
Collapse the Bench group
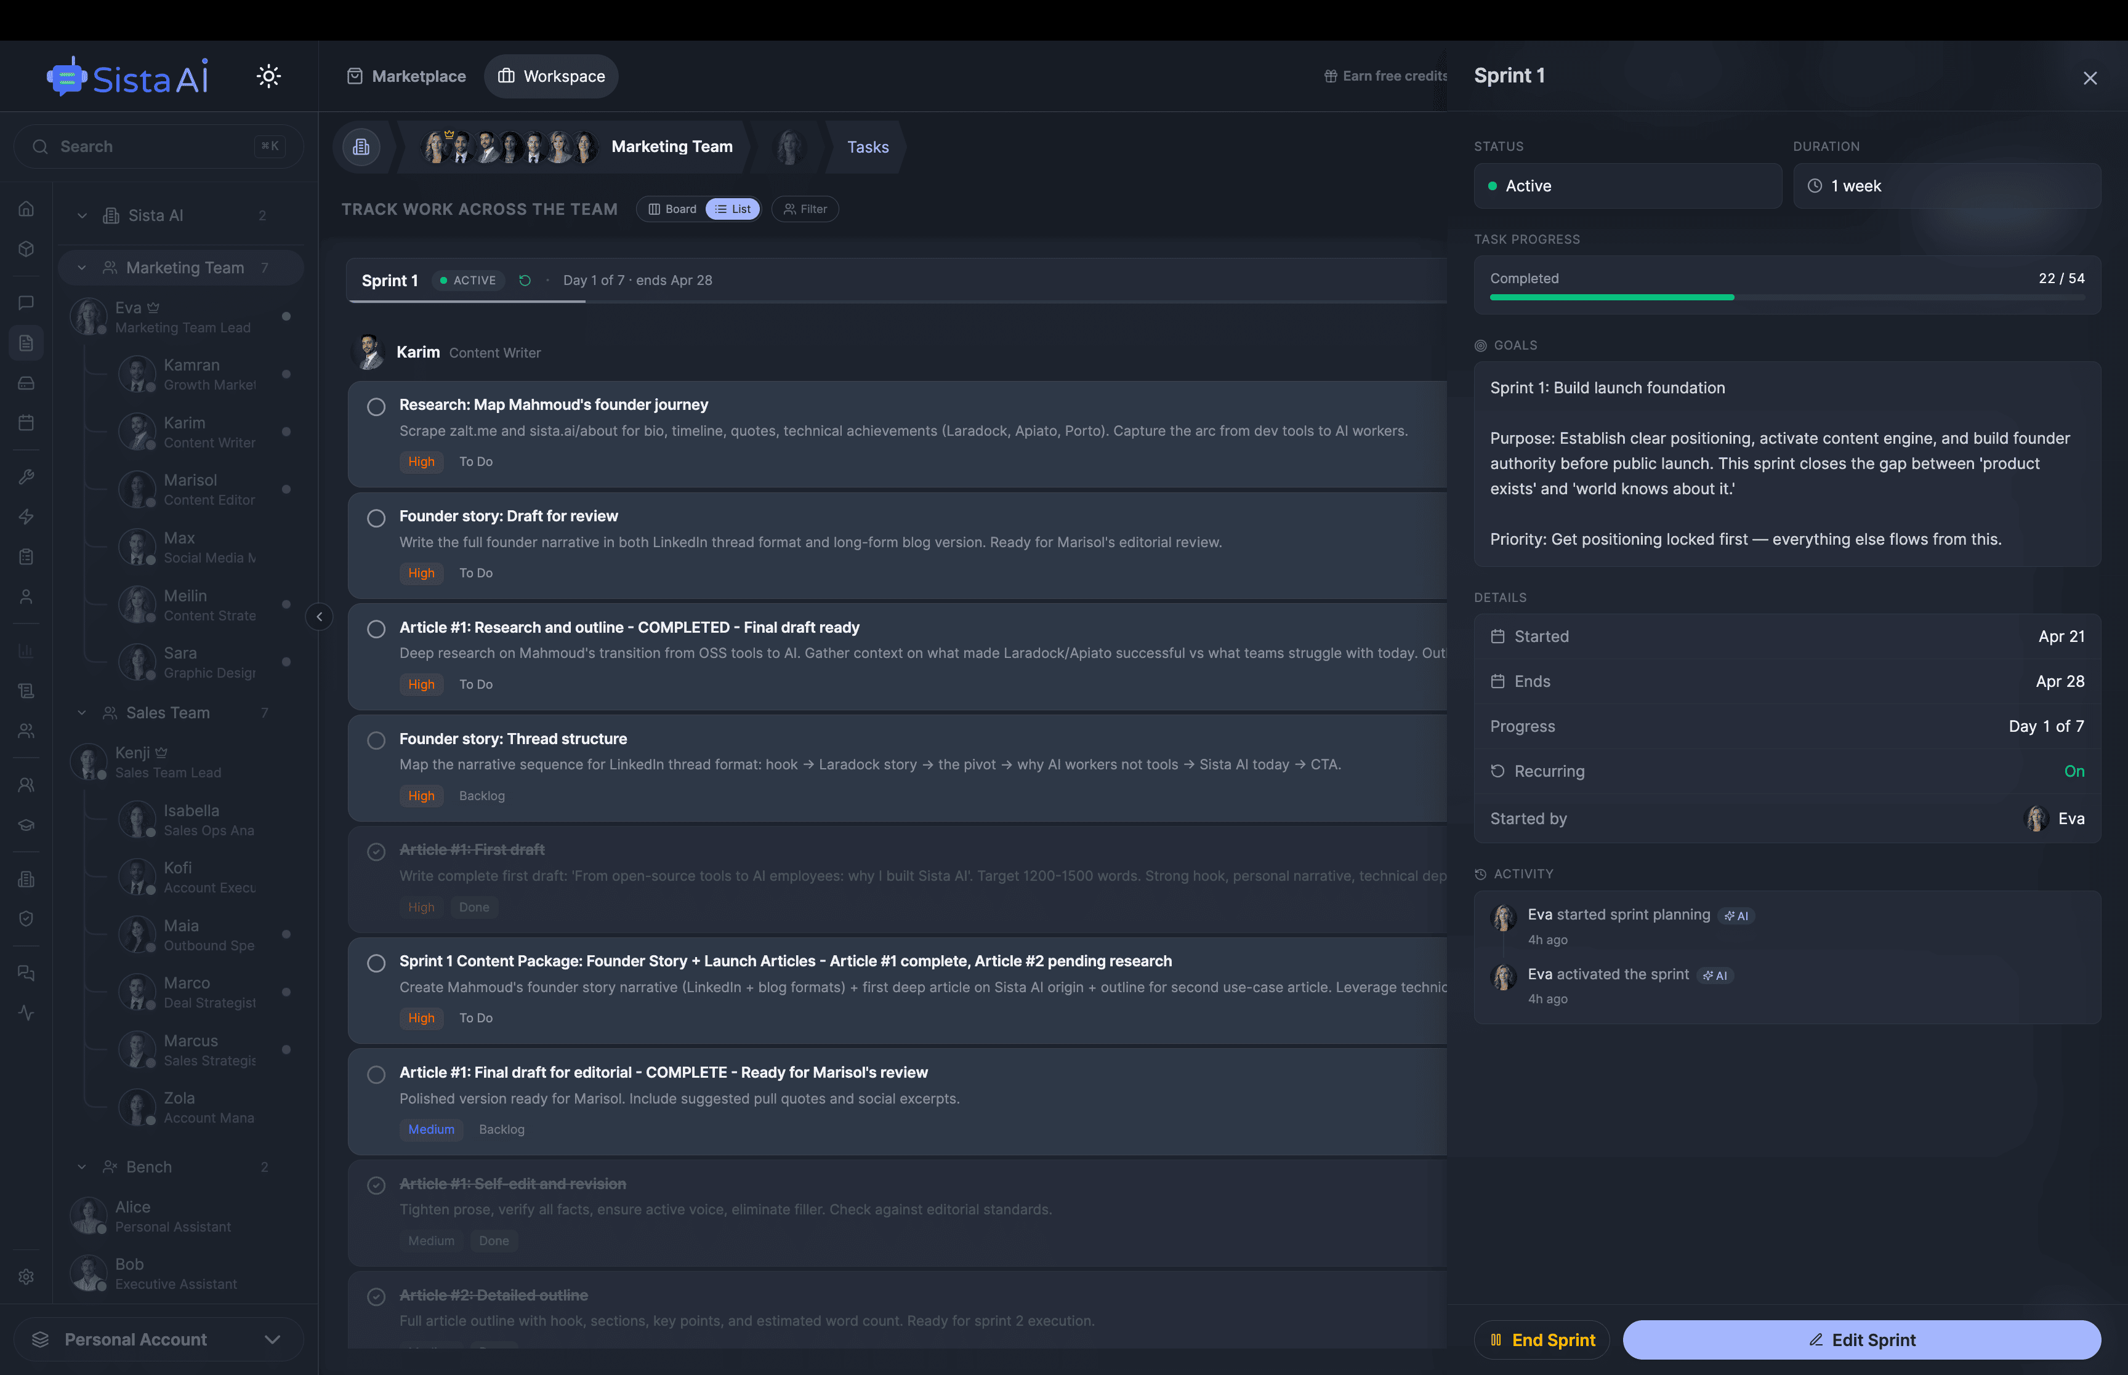point(82,1167)
